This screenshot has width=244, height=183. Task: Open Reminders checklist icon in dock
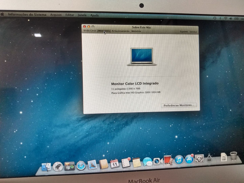click(126, 163)
